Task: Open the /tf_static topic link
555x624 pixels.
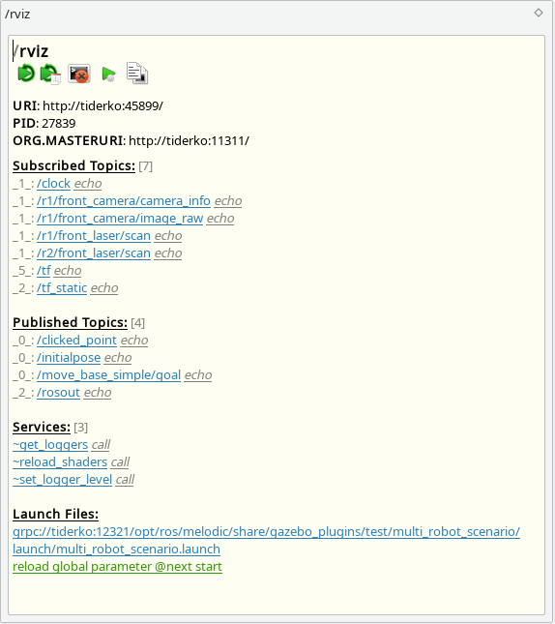Action: pos(62,287)
